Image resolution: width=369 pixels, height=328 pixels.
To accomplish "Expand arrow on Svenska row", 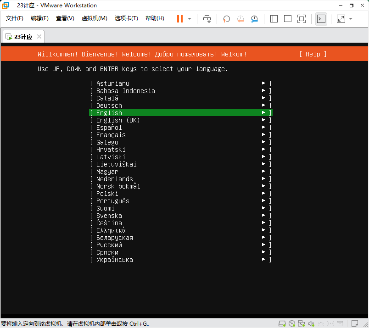I will [263, 215].
